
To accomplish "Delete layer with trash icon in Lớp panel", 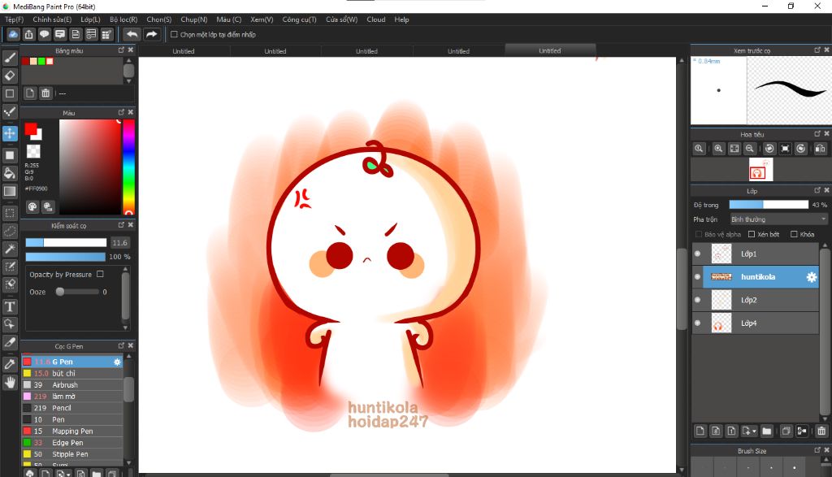I will pos(821,431).
